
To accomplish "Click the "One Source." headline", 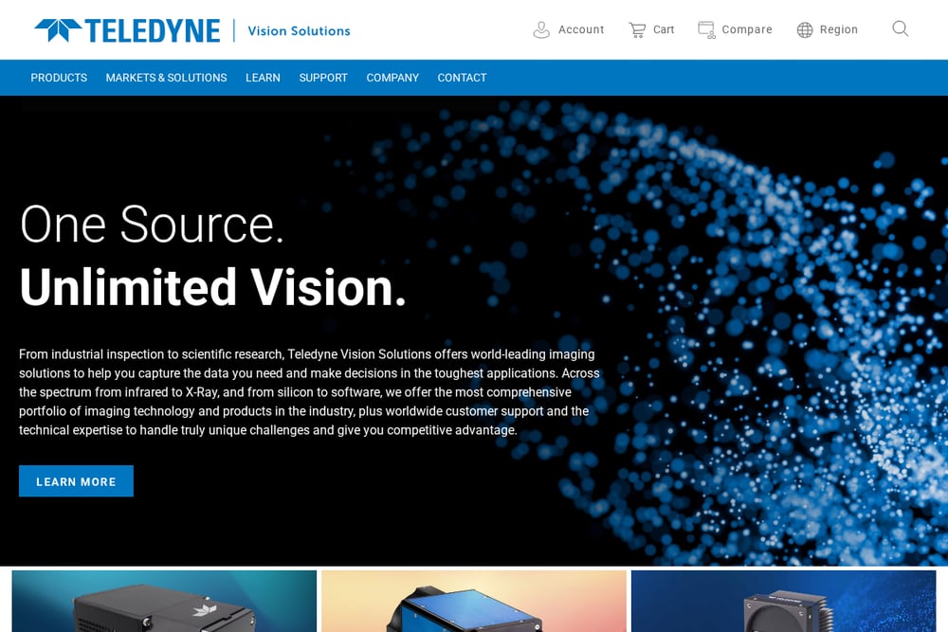I will pyautogui.click(x=152, y=225).
